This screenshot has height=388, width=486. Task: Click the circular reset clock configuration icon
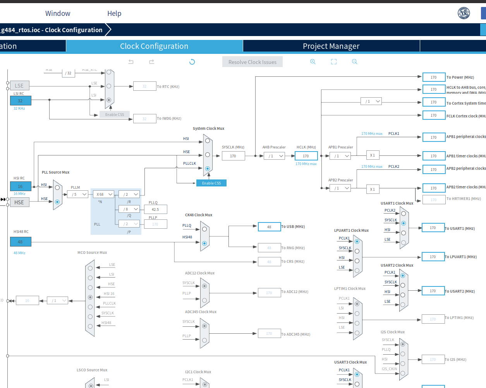(x=192, y=62)
